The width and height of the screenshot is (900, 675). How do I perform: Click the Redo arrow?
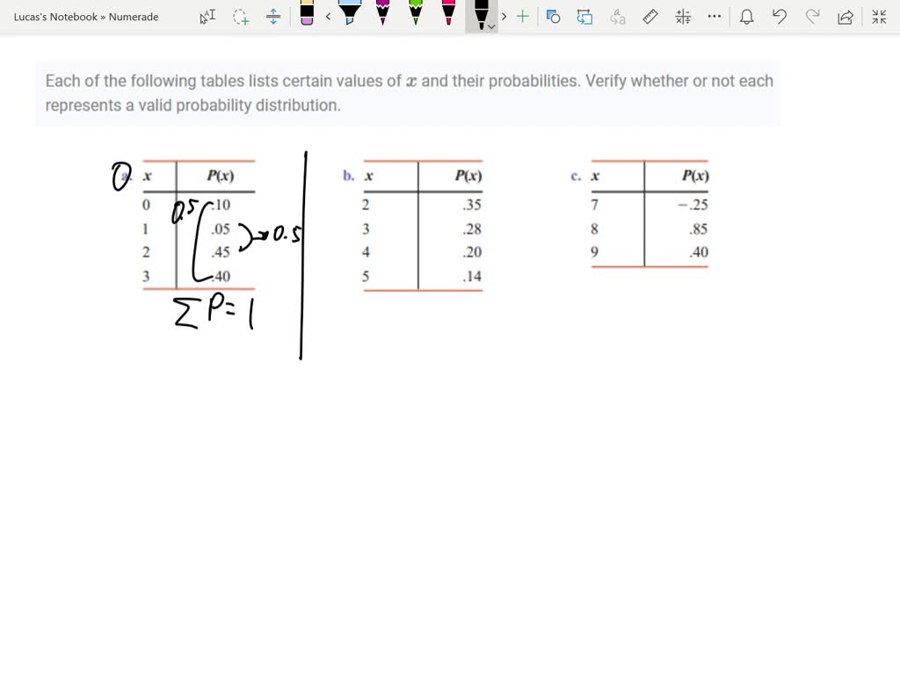point(812,17)
